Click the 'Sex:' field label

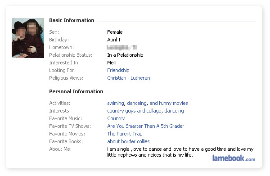click(x=54, y=32)
